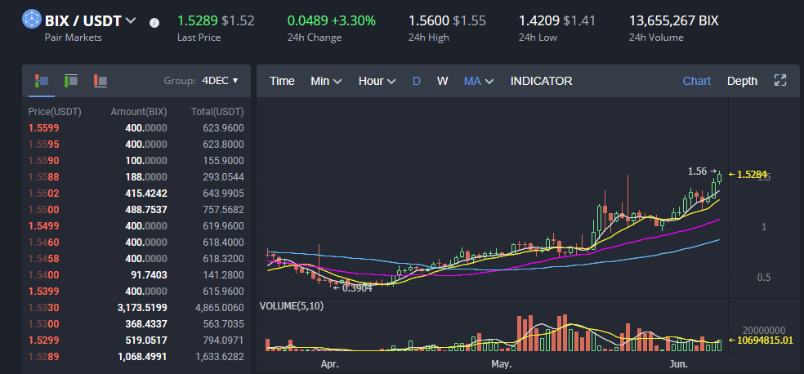Viewport: 804px width, 374px height.
Task: Click the 1.5289 lowest ask price
Action: tap(43, 356)
